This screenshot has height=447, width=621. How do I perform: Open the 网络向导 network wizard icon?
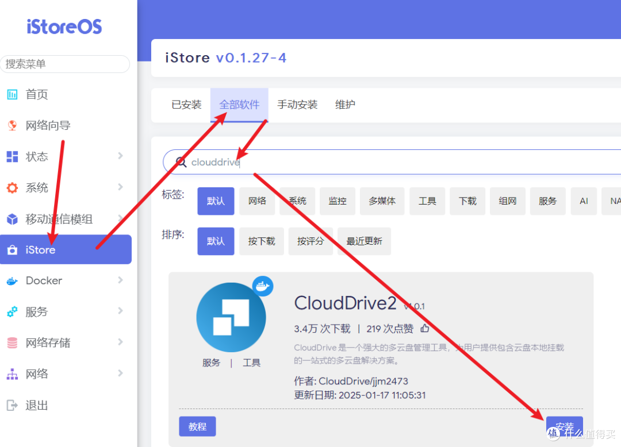click(13, 125)
